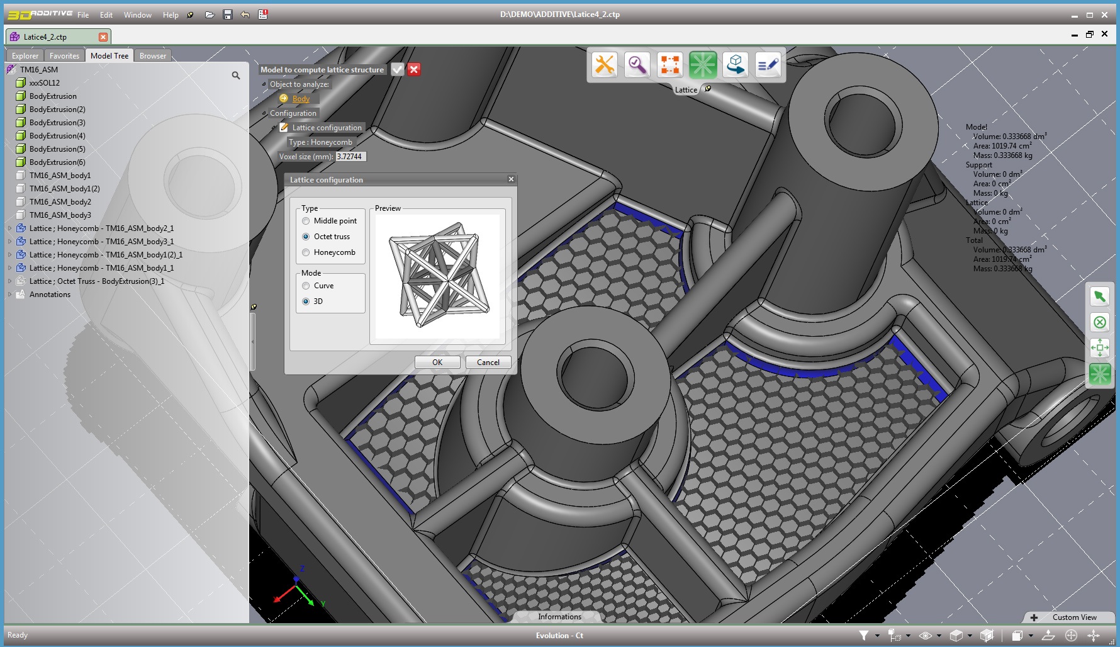The image size is (1120, 647).
Task: Switch lattice mode to Curve
Action: [x=306, y=286]
